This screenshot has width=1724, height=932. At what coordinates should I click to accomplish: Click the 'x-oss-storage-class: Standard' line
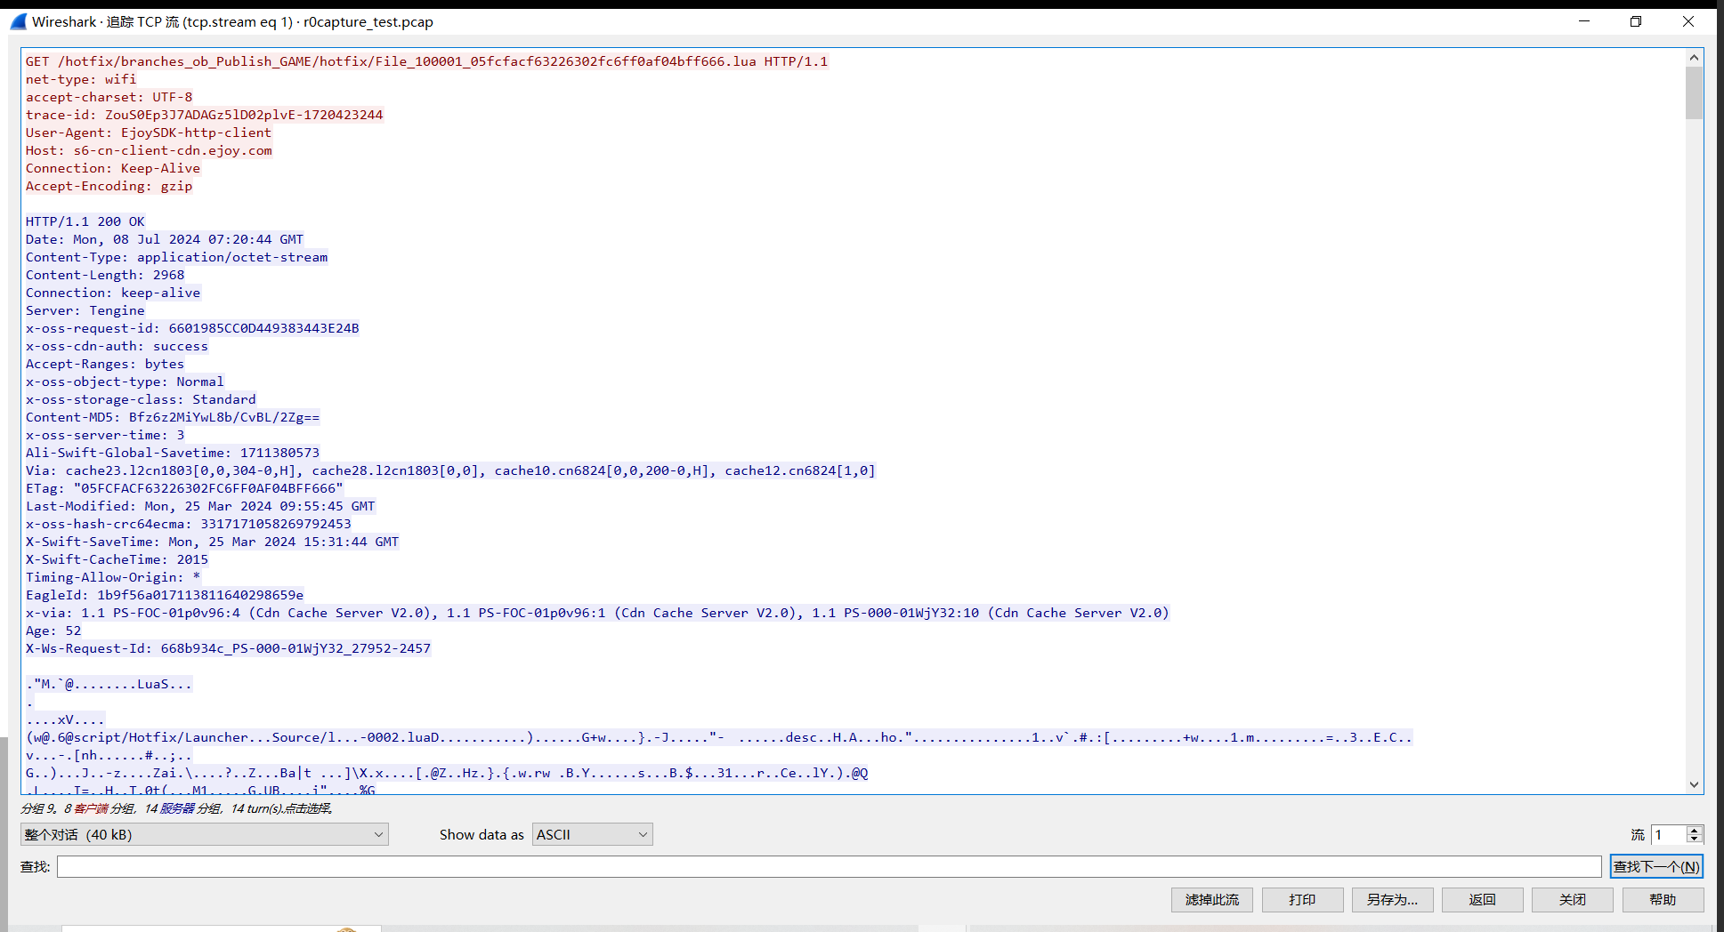pos(141,399)
